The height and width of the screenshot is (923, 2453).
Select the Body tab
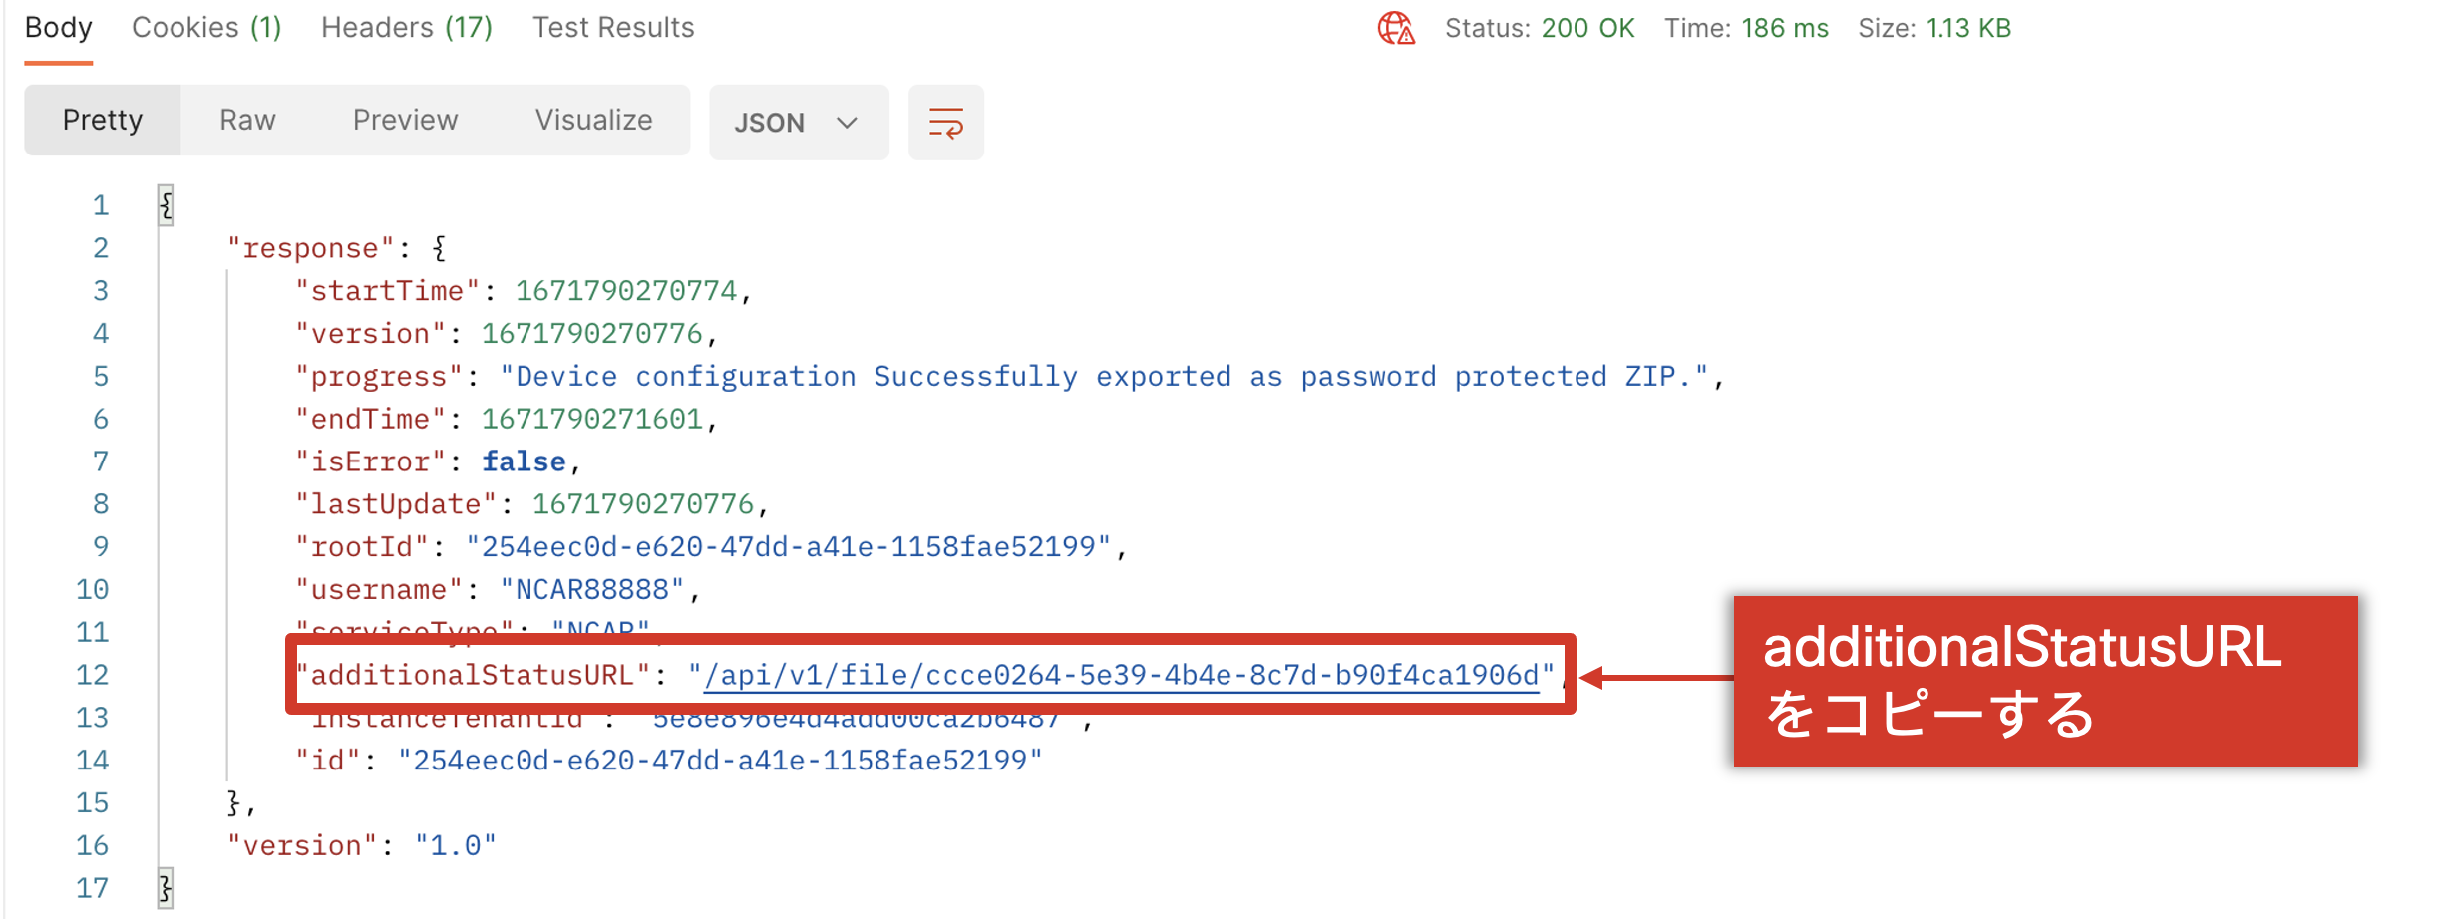[x=58, y=27]
